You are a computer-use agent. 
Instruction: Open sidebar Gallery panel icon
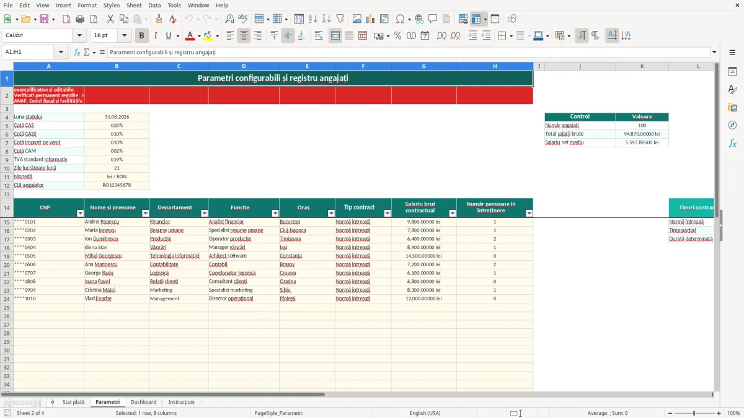click(732, 108)
